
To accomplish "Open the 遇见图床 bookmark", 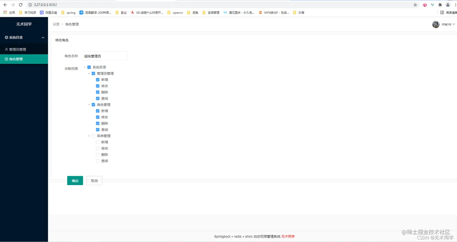I will point(239,12).
